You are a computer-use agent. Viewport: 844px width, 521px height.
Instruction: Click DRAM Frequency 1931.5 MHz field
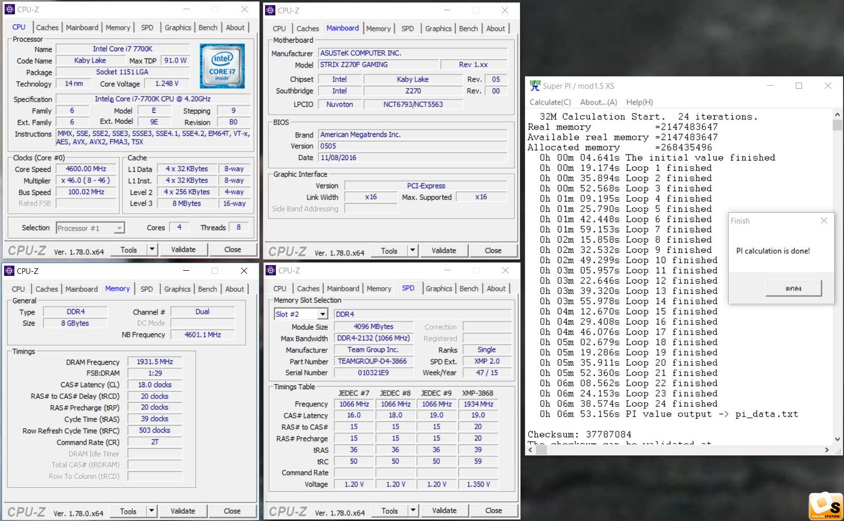pos(155,362)
